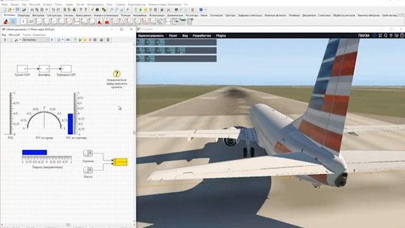Switch to the Триггеры palette tab
The width and height of the screenshot is (405, 228).
click(x=230, y=15)
